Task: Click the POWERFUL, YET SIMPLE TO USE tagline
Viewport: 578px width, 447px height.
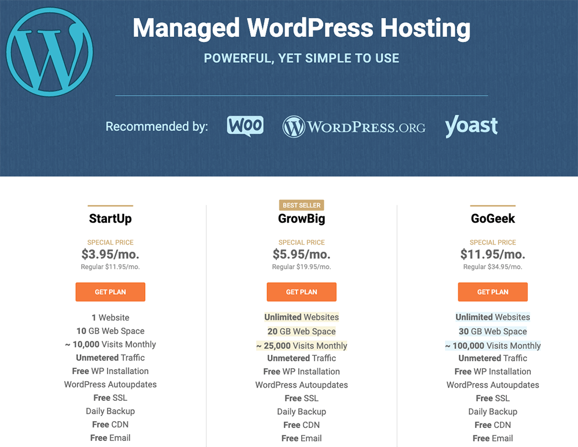Action: pos(302,58)
